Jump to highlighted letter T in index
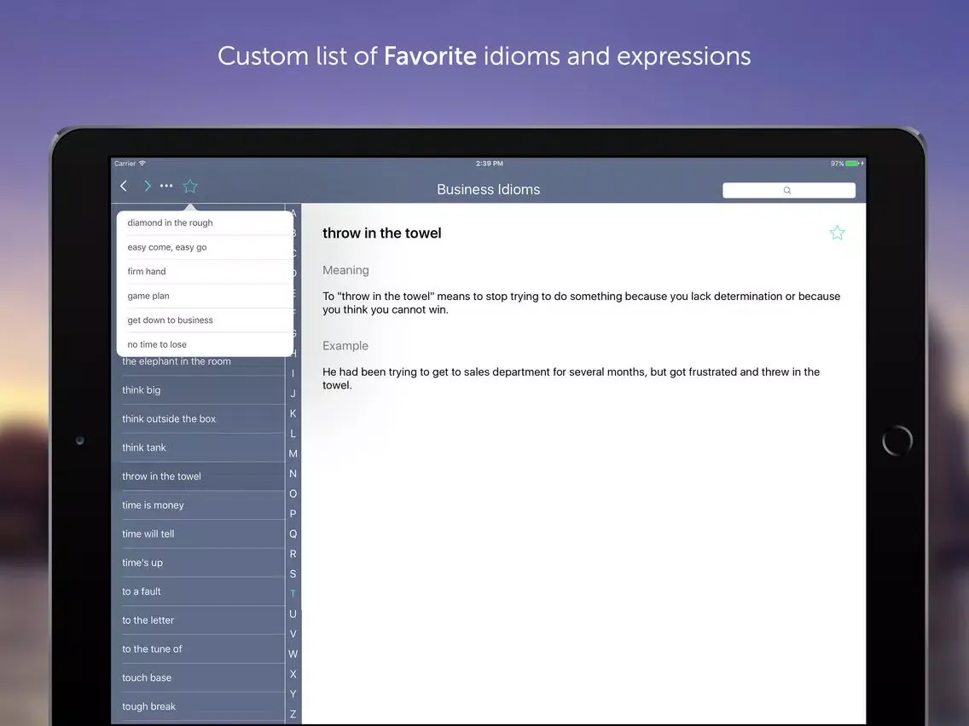Viewport: 969px width, 726px height. pyautogui.click(x=293, y=594)
